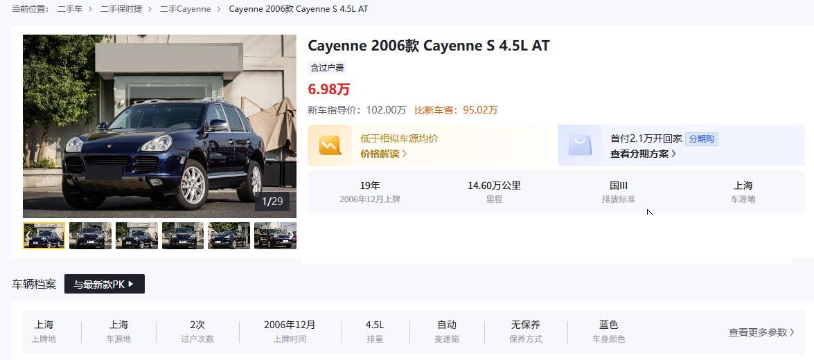Click the 蓝色 body color value
Screen dimensions: 814x360
coord(608,325)
